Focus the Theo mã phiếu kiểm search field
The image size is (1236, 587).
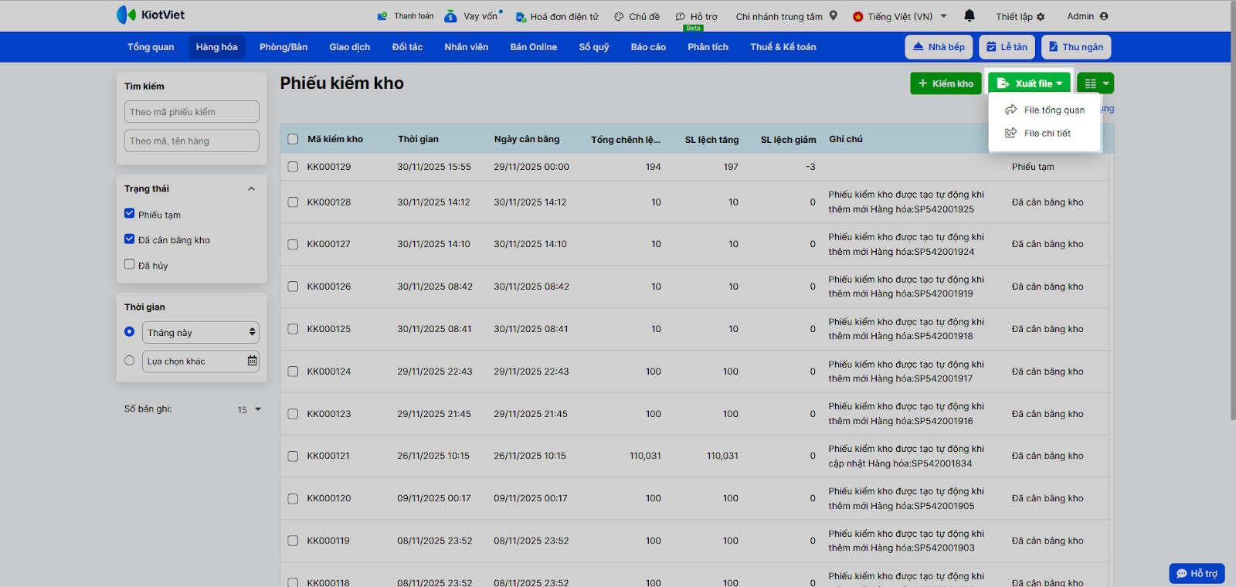coord(192,112)
